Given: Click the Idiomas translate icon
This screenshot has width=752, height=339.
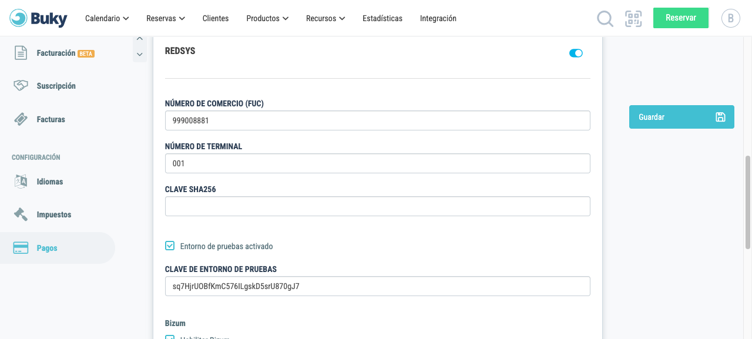Looking at the screenshot, I should [21, 182].
